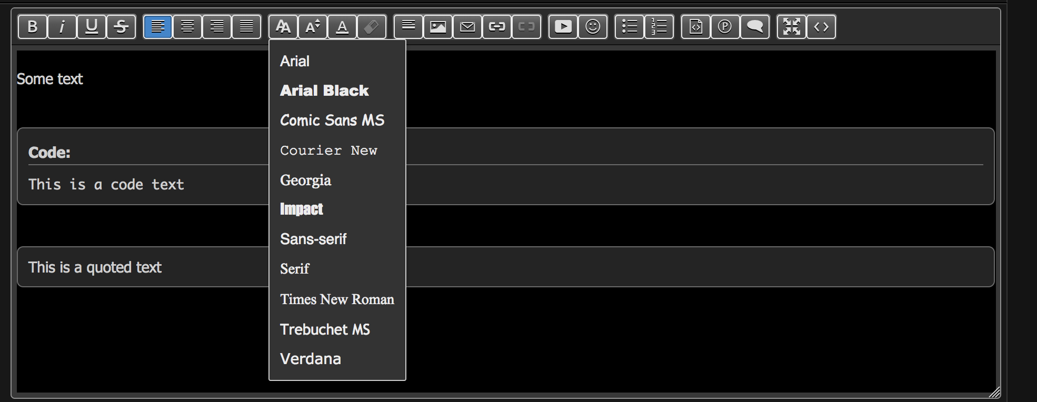Close the font name dropdown button
1037x402 pixels.
(x=283, y=26)
